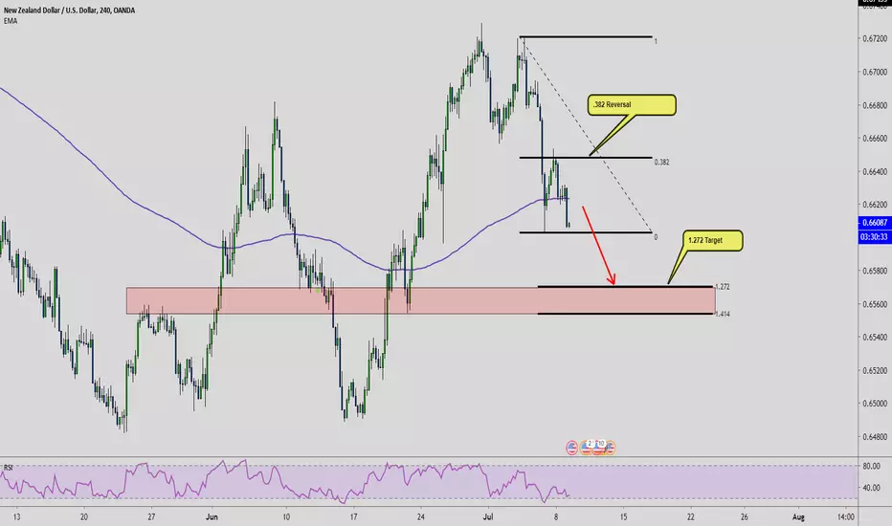This screenshot has height=526, width=892.
Task: Click the 22 date on time axis
Action: click(x=691, y=516)
